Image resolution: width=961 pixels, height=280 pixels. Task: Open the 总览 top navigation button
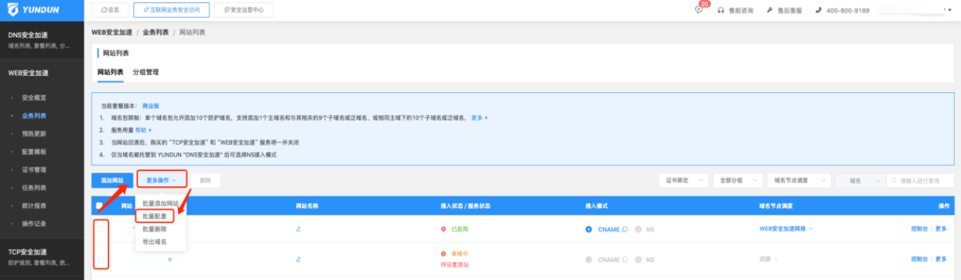click(x=110, y=11)
